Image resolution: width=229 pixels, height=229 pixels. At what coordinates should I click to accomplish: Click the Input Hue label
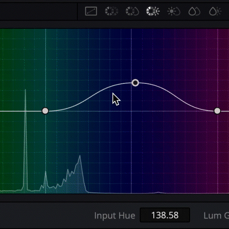(114, 216)
